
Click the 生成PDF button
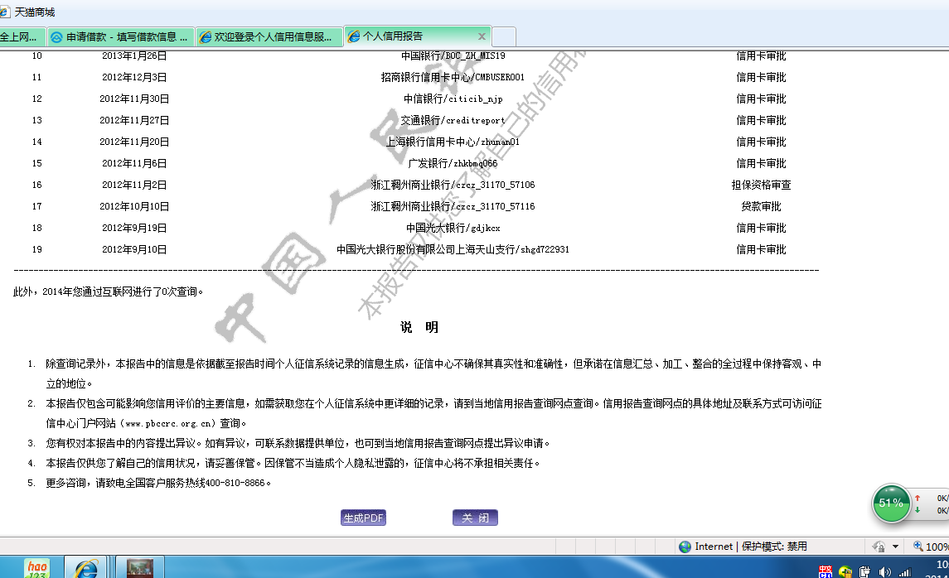[363, 518]
